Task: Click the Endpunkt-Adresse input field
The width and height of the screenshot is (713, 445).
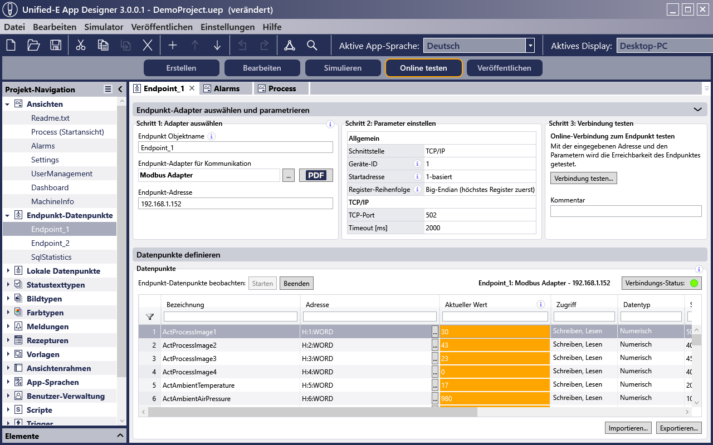Action: [x=235, y=204]
